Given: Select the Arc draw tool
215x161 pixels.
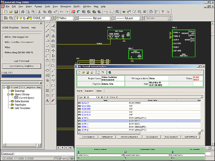Looking at the screenshot, I should (x=47, y=56).
